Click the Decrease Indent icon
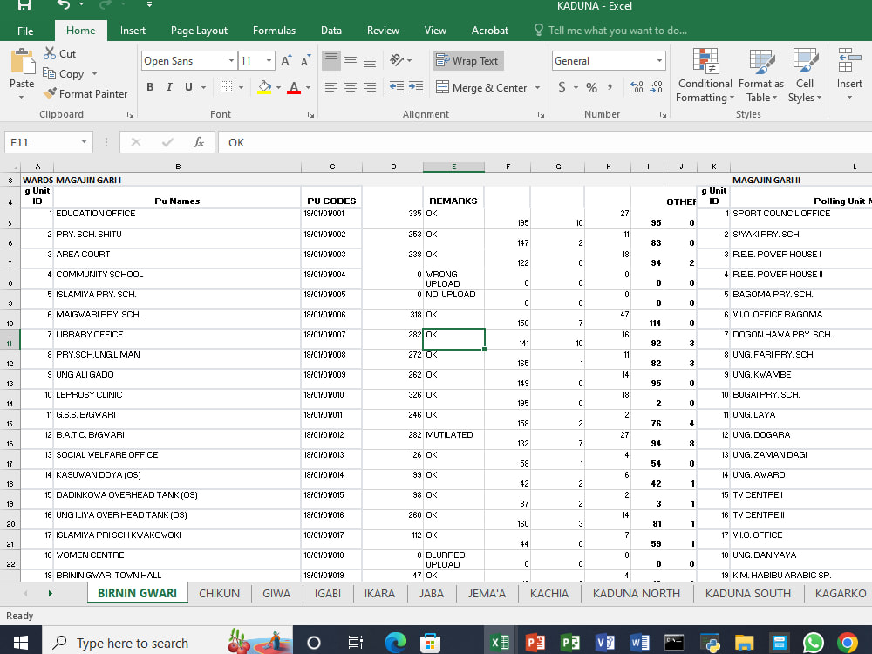Viewport: 872px width, 654px height. pyautogui.click(x=397, y=87)
